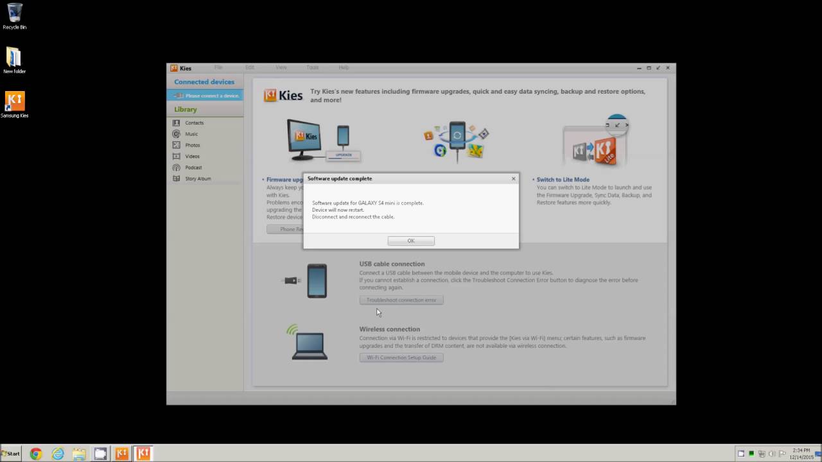
Task: Click the Kies title bar app icon
Action: (x=173, y=68)
